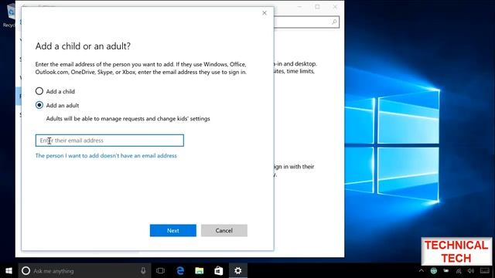Cancel the add account dialog

[224, 230]
